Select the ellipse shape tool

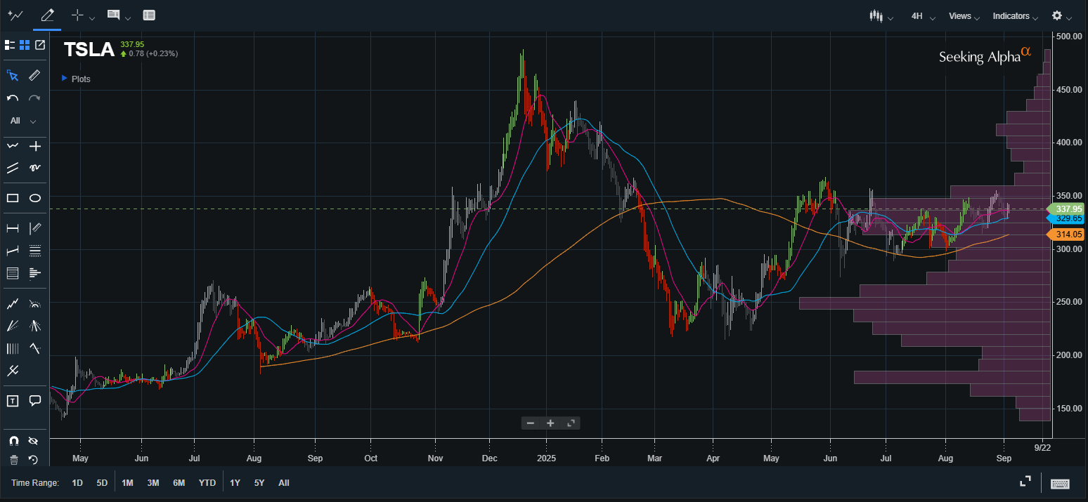coord(34,198)
